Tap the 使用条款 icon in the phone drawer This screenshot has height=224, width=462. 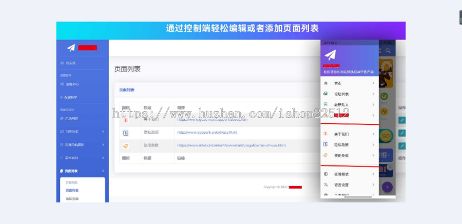point(325,155)
